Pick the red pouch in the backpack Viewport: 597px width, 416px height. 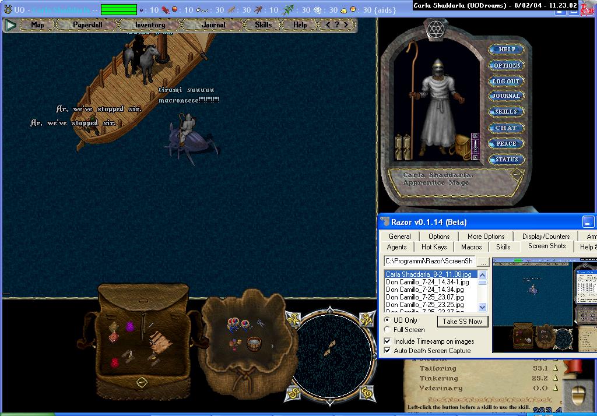pos(115,362)
